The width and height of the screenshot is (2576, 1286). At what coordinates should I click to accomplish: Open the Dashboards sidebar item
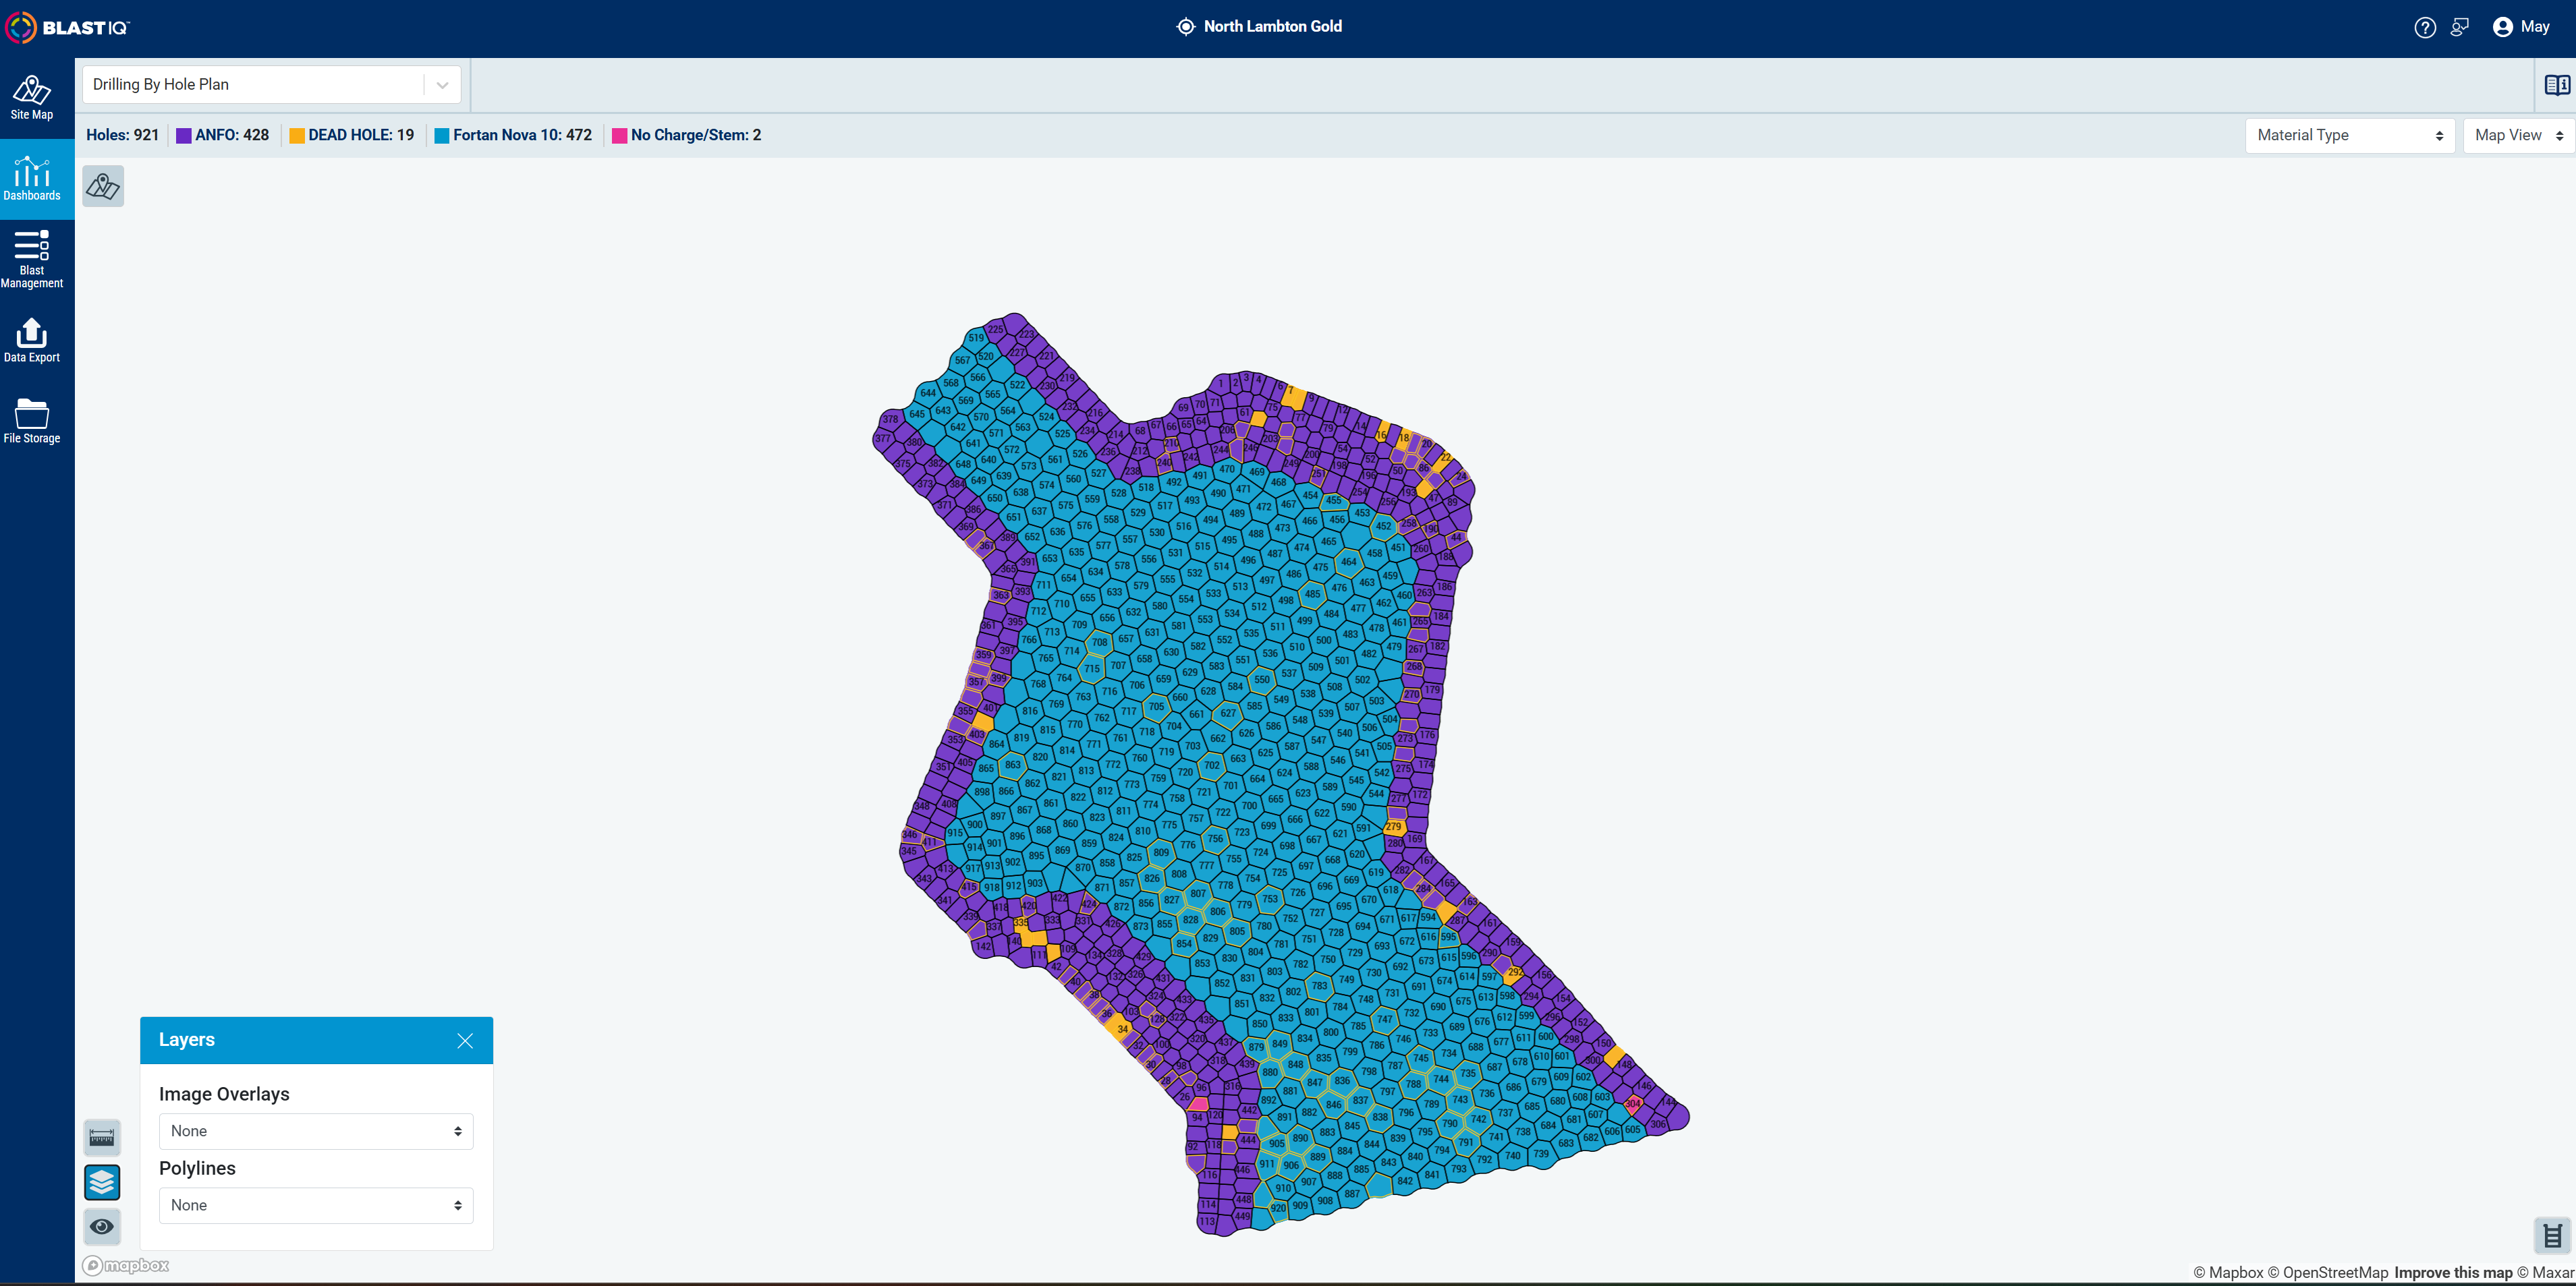coord(32,179)
